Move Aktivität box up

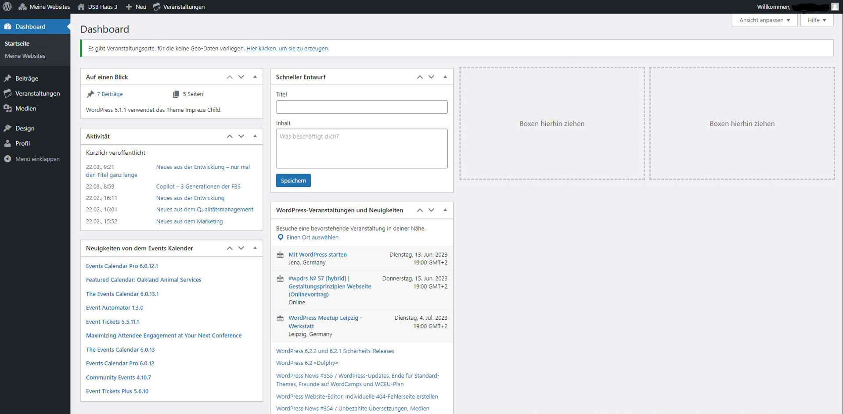point(230,136)
